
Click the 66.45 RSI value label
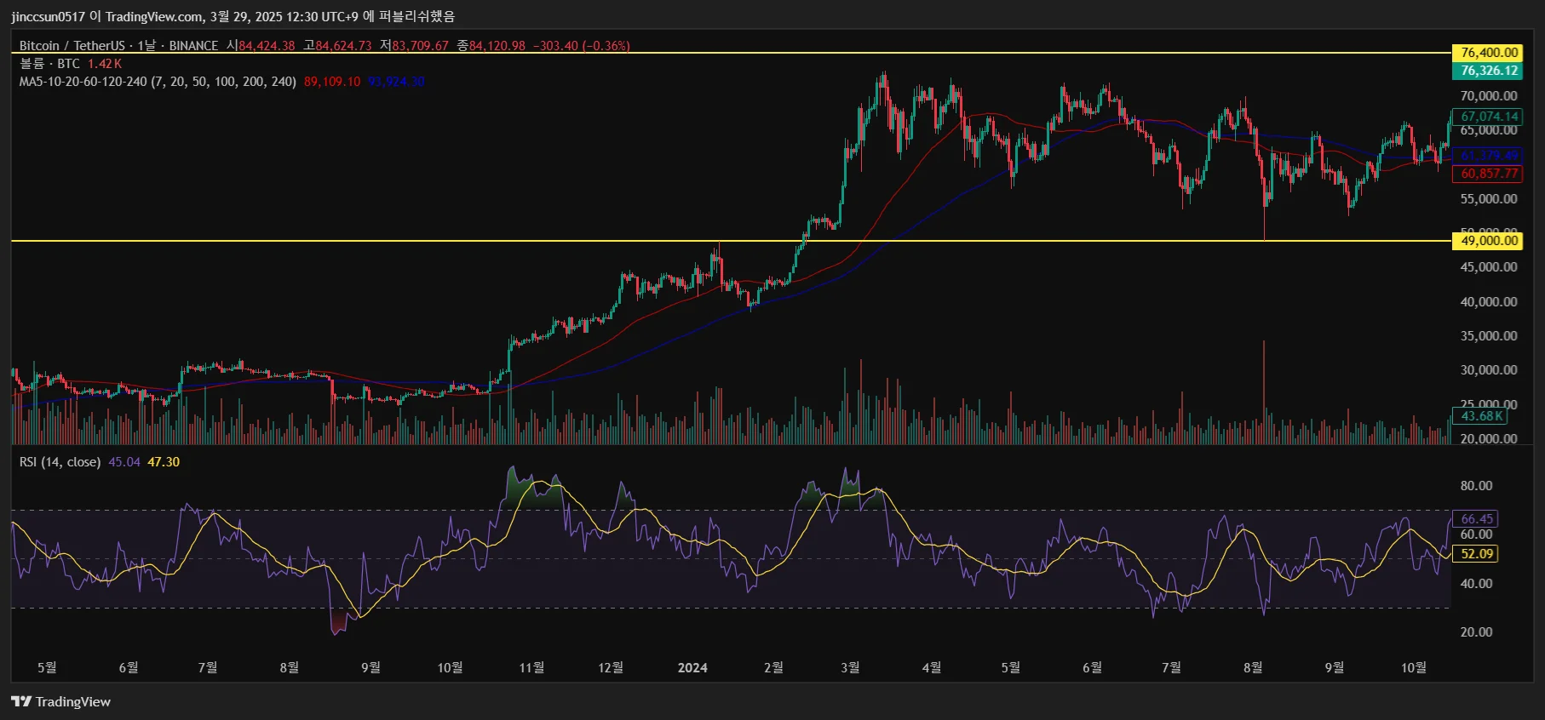tap(1475, 519)
